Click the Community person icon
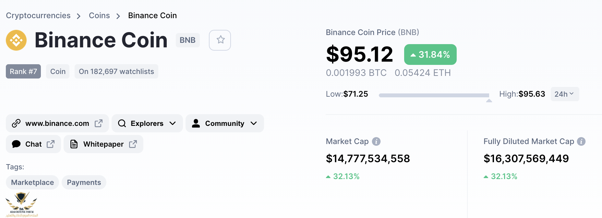 196,123
